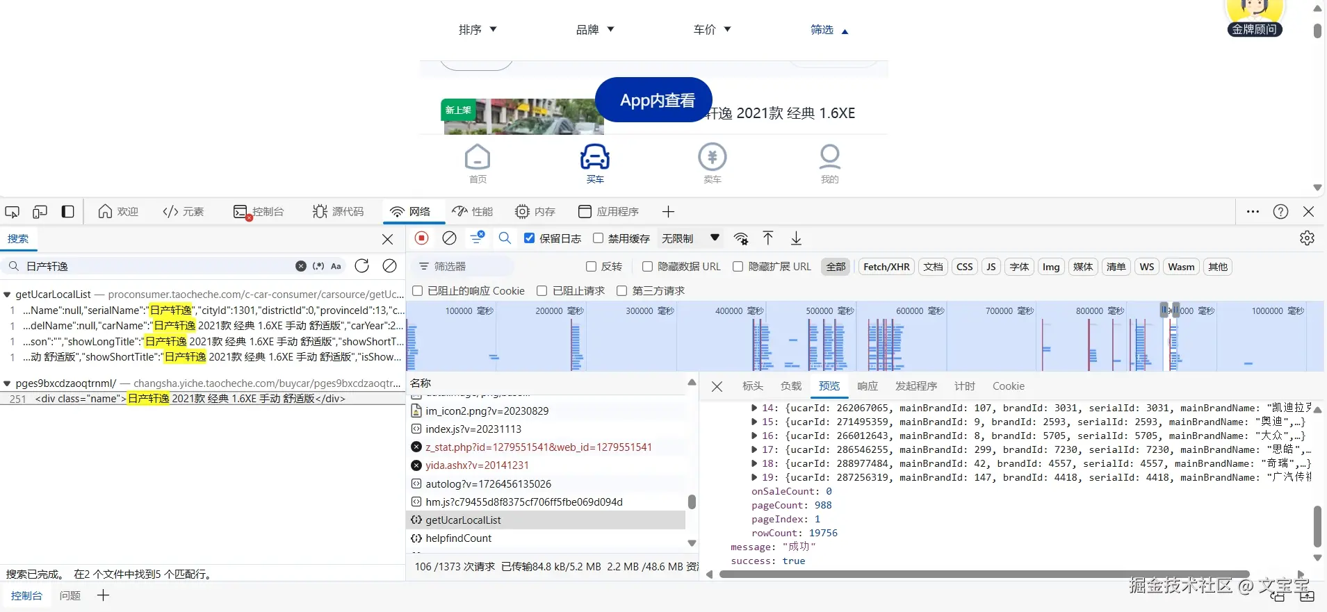Click the inspect element picker icon

click(13, 212)
